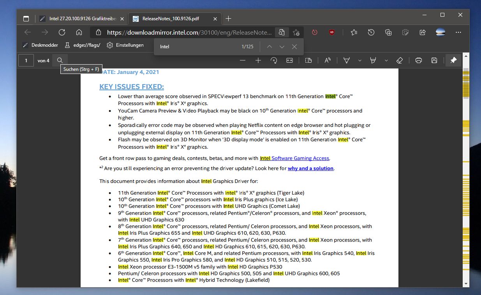
Task: Select the Highlight marker tool
Action: (373, 60)
